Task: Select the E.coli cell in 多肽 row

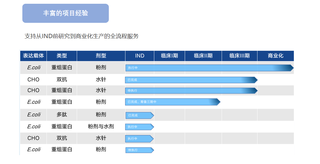Action: pos(34,115)
